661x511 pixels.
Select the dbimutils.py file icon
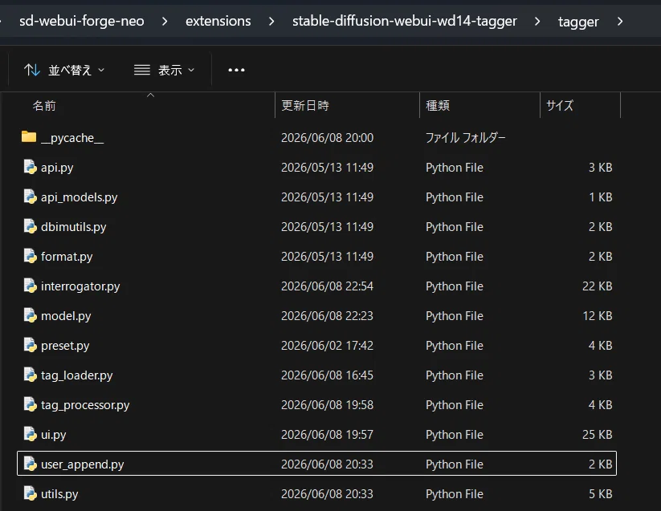click(x=30, y=226)
